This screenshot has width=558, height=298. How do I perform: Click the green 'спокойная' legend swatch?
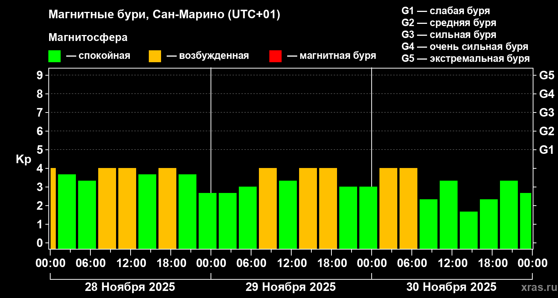click(54, 56)
